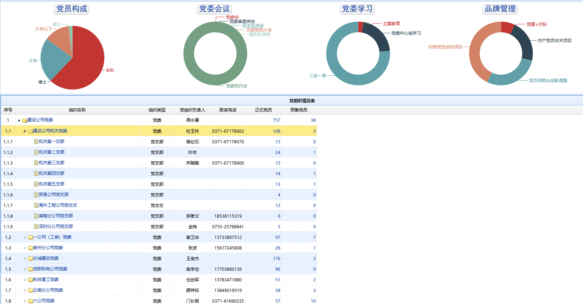Click document icon of 机关第三支部
Viewport: 583px width, 304px height.
click(36, 163)
